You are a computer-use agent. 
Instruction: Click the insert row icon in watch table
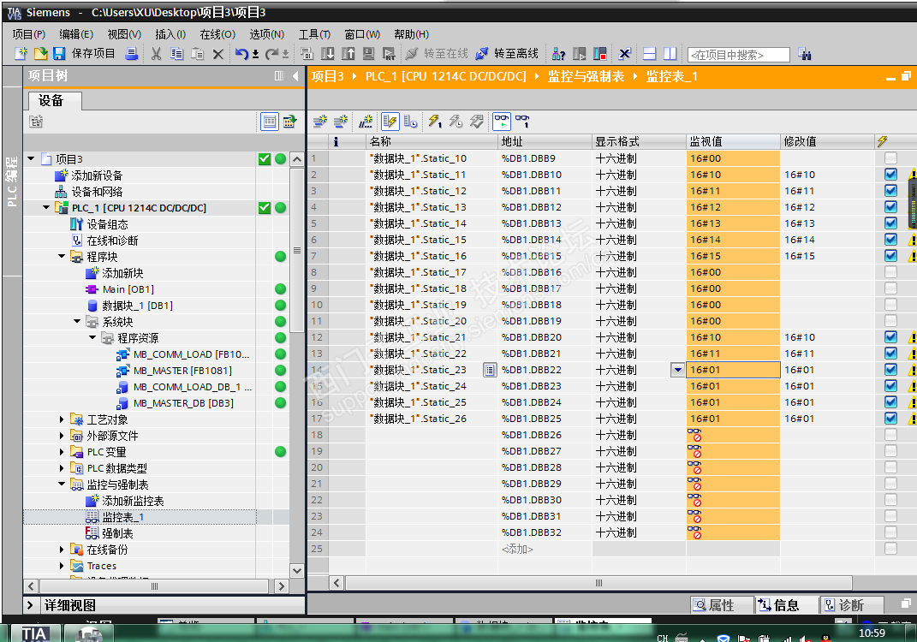320,122
